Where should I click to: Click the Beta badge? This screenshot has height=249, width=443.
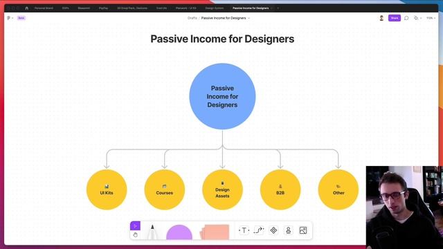(21, 18)
